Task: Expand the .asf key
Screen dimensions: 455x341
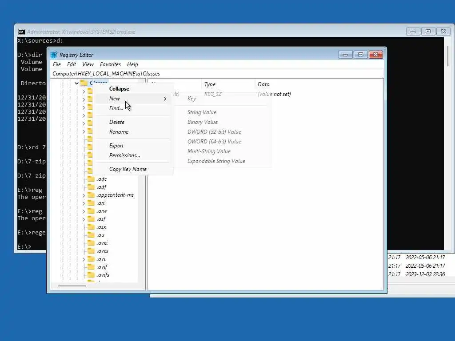Action: (84, 219)
